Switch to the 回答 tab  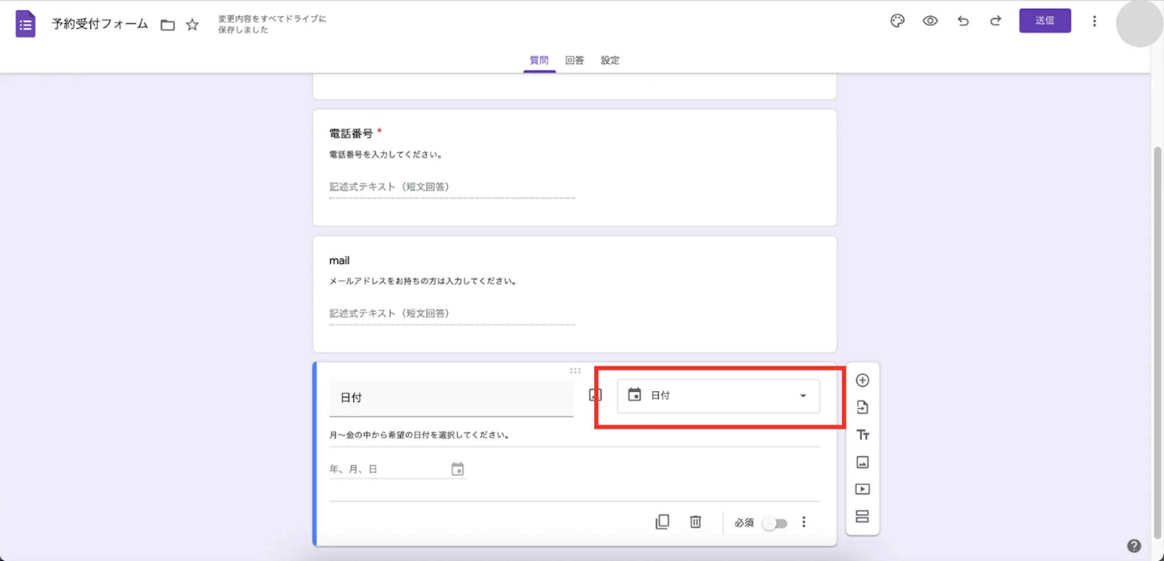click(575, 60)
